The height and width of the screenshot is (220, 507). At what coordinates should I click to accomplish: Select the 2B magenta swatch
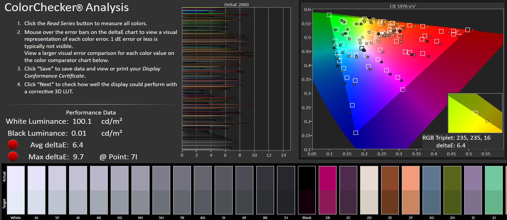click(x=327, y=190)
